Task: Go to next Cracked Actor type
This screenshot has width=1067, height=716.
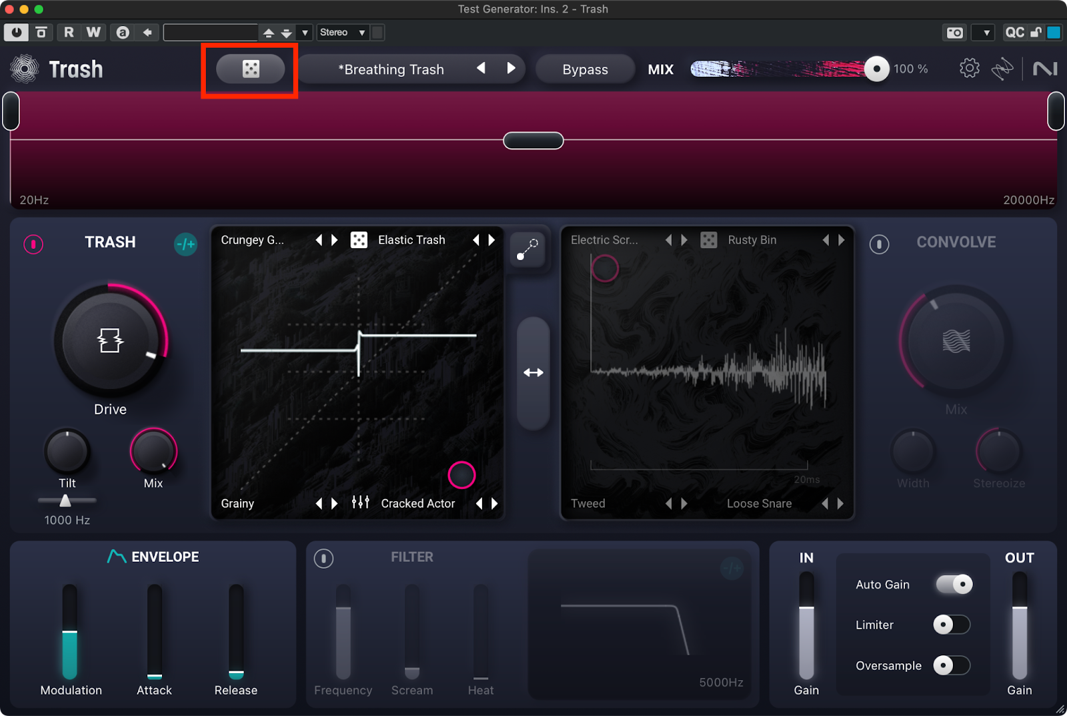Action: (495, 503)
